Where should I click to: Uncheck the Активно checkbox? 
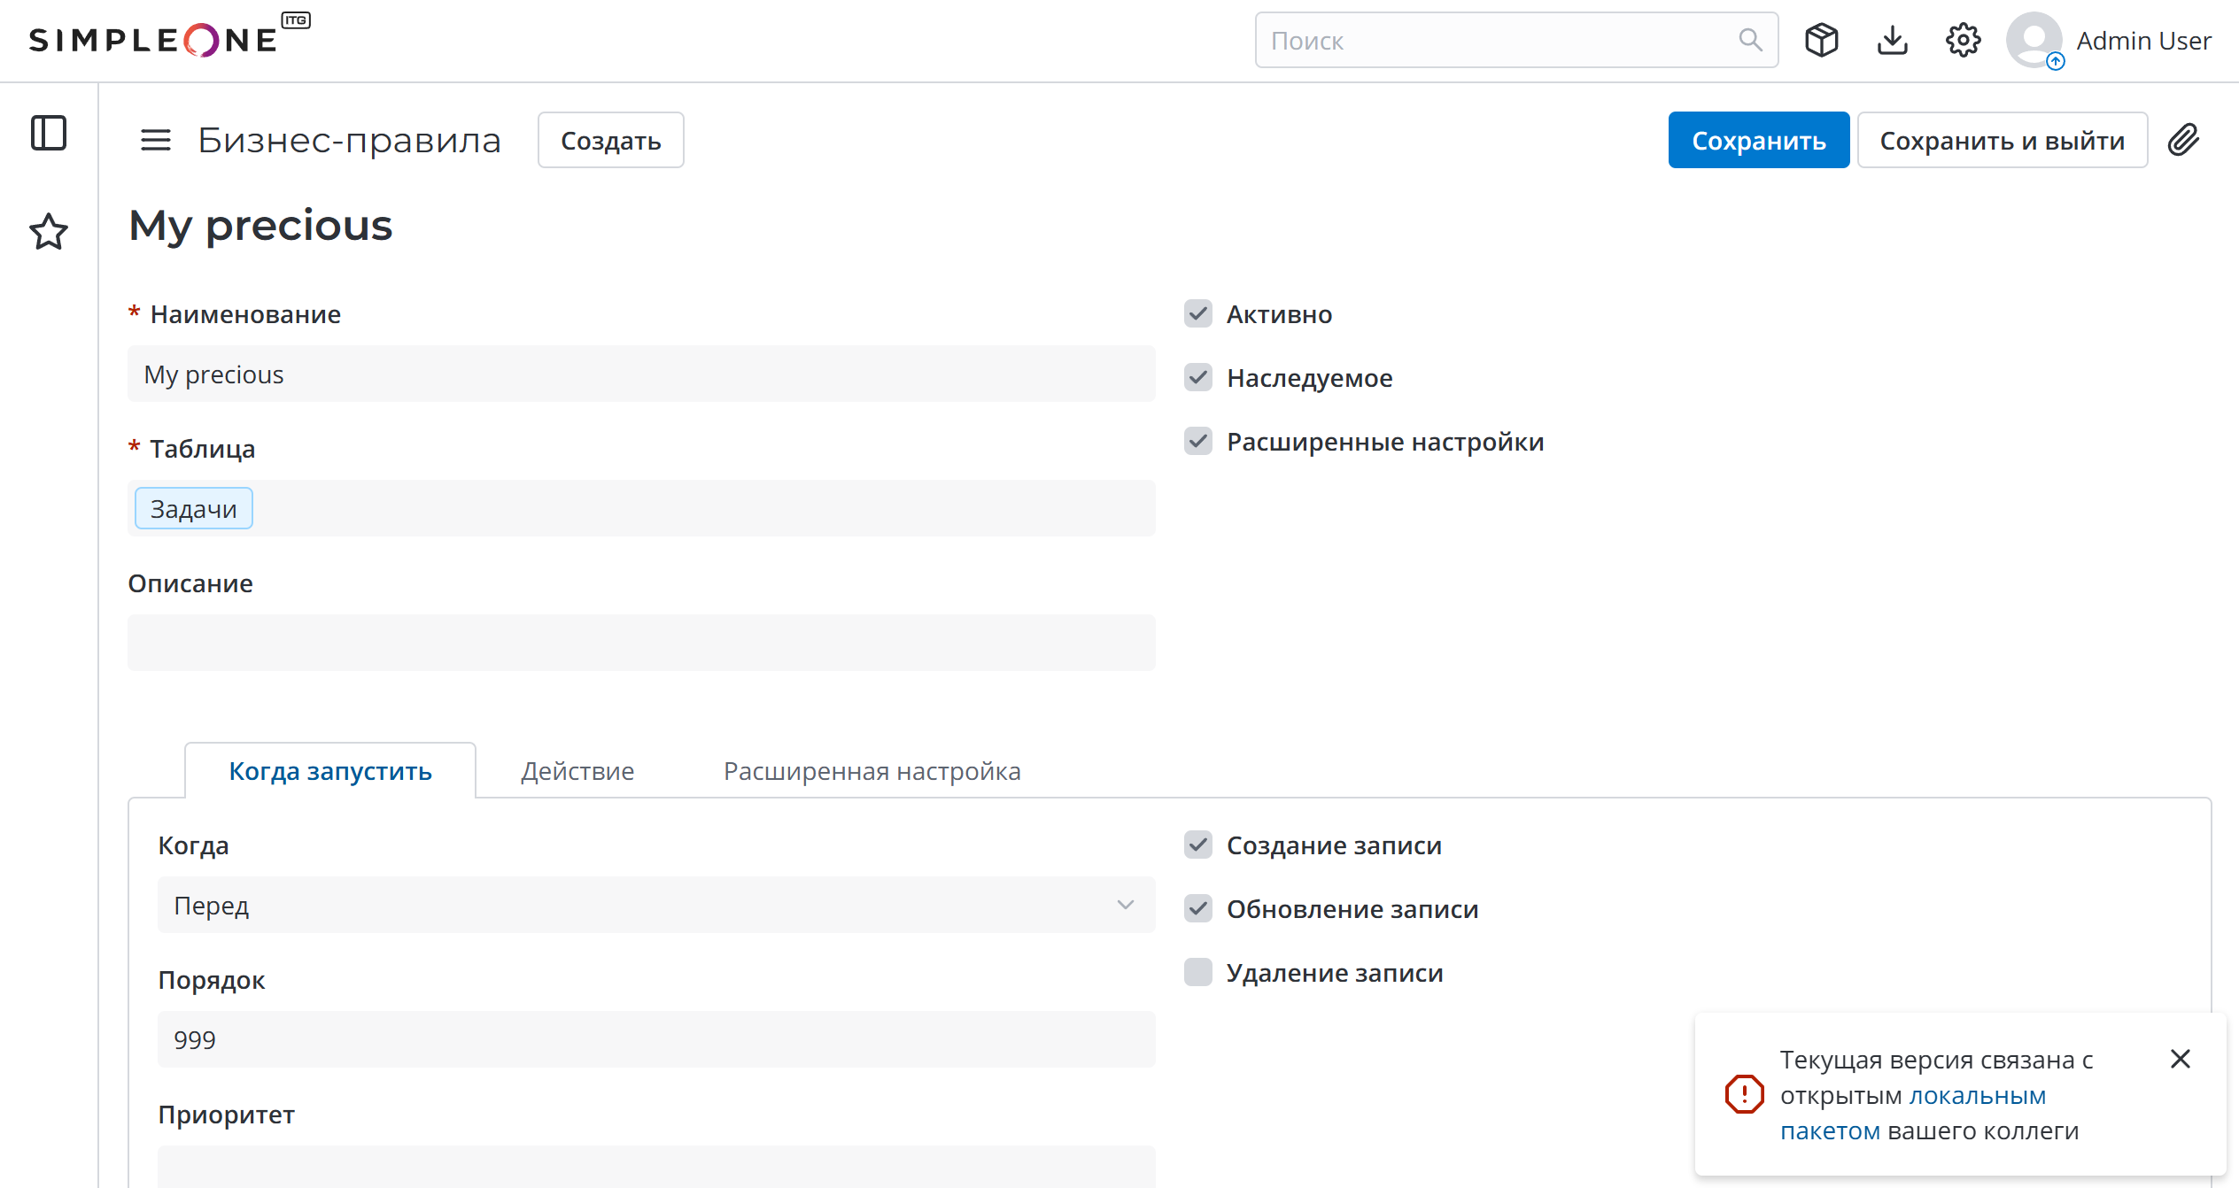1198,313
